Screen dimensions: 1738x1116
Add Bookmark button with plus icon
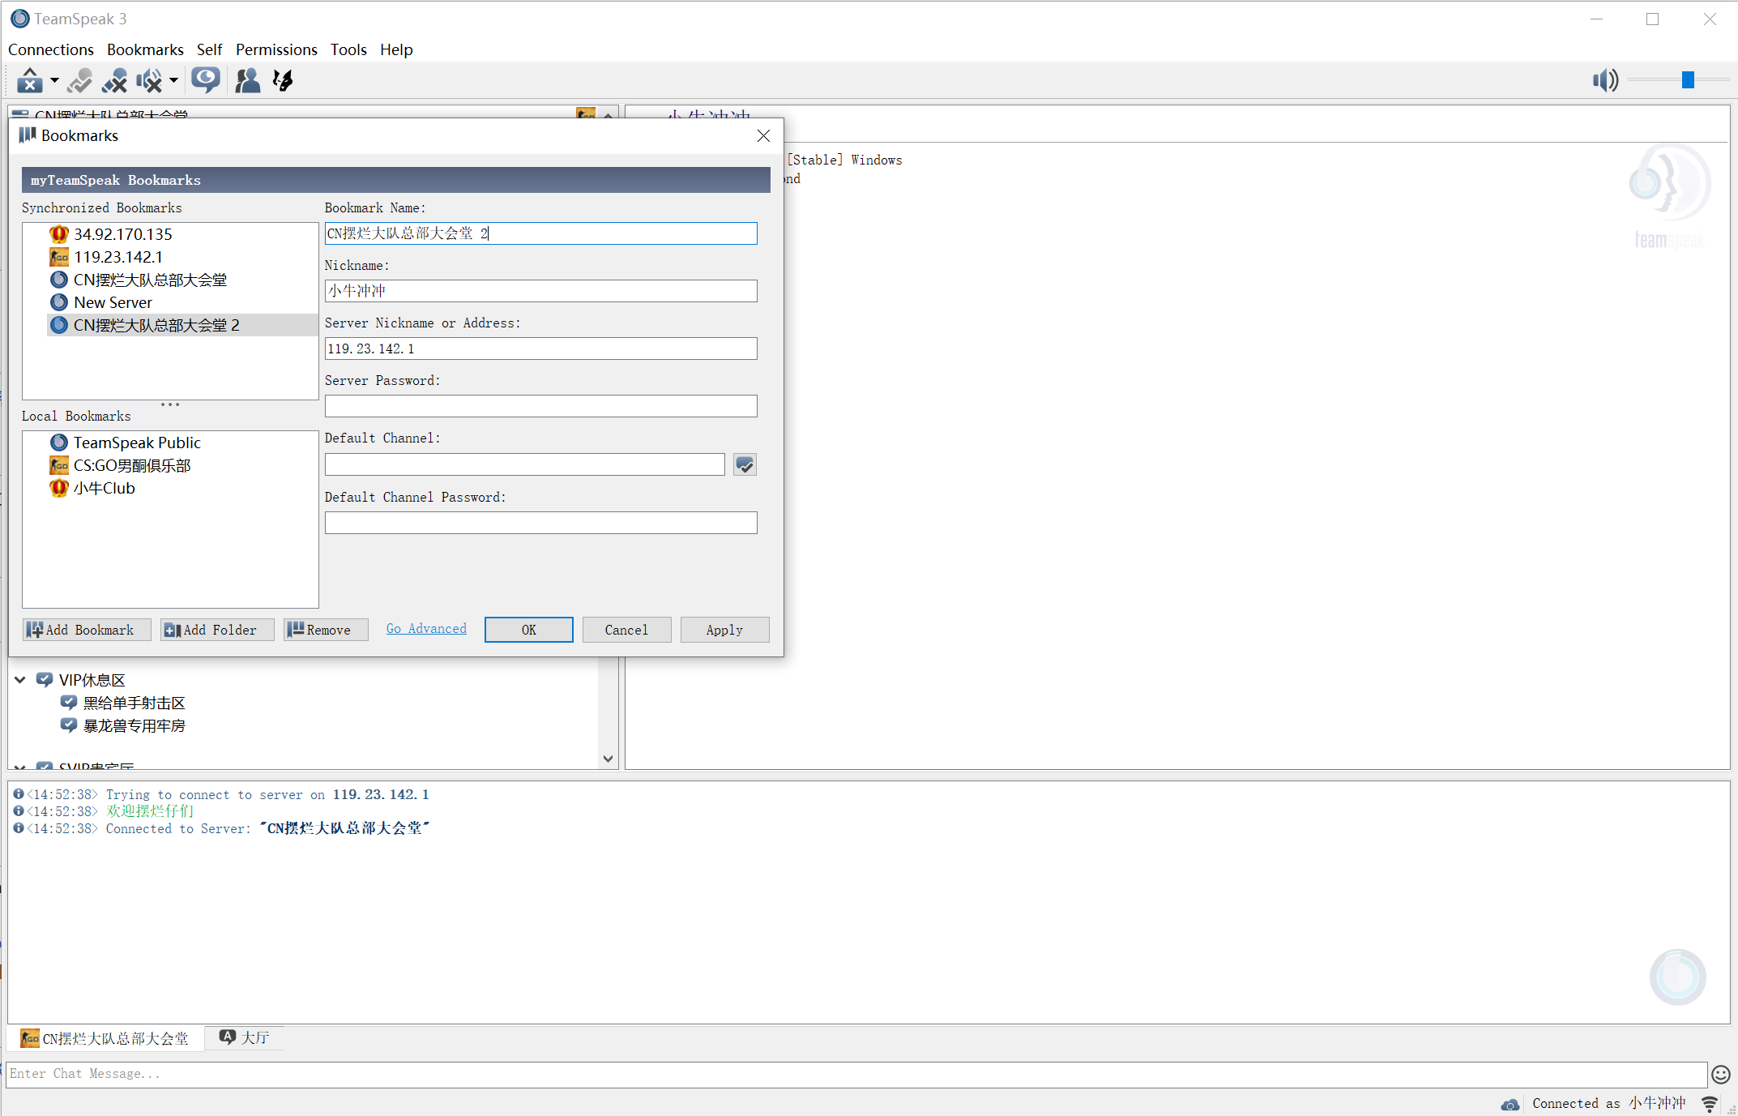coord(86,630)
